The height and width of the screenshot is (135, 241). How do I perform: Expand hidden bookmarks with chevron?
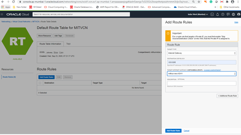tap(215, 7)
